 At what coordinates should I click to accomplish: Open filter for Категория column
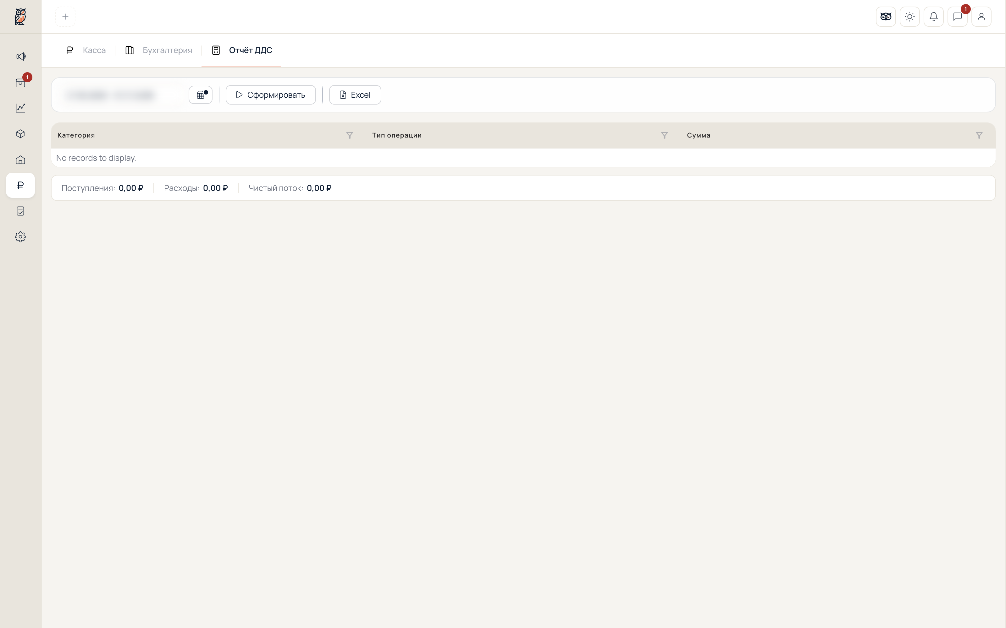click(x=350, y=135)
